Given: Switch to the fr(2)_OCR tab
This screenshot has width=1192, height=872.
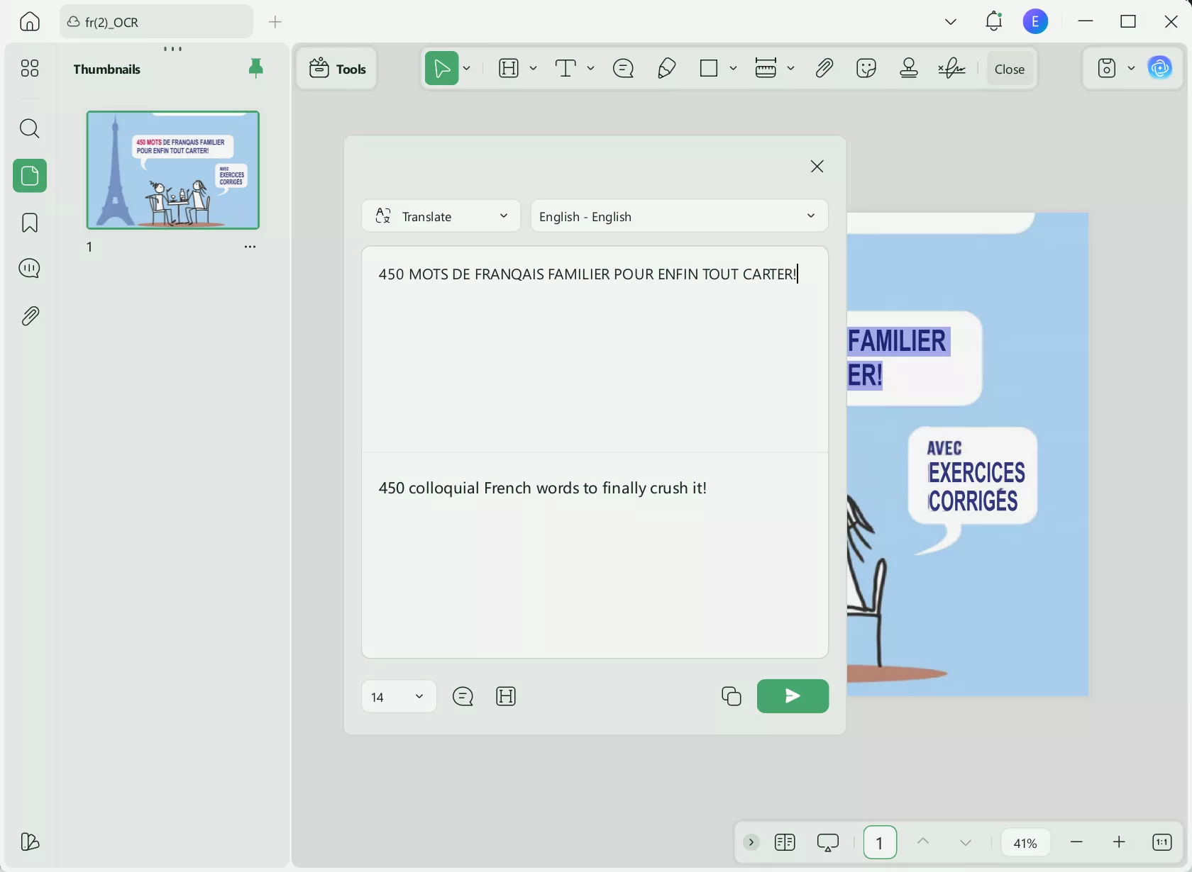Looking at the screenshot, I should click(x=156, y=22).
